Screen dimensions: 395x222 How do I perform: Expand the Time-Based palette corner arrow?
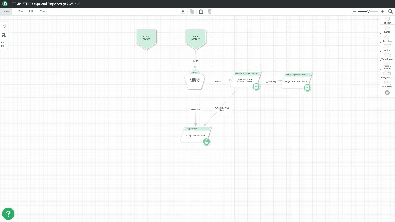pyautogui.click(x=380, y=60)
